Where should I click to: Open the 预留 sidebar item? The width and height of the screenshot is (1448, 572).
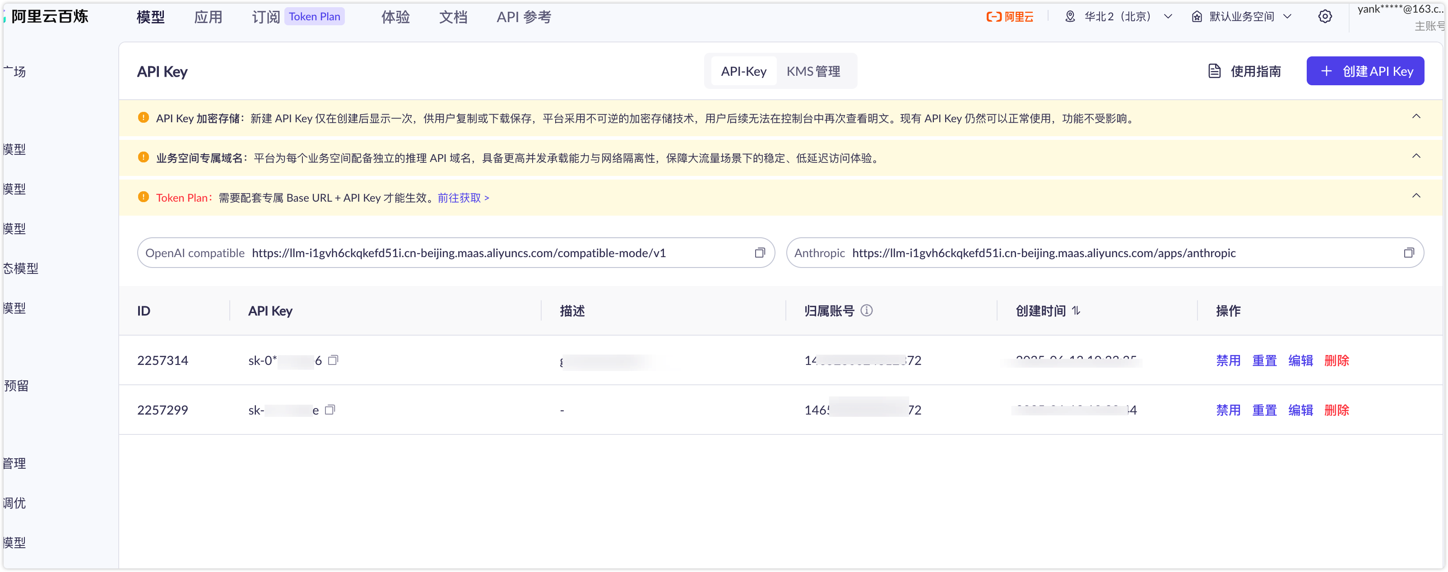(x=16, y=386)
